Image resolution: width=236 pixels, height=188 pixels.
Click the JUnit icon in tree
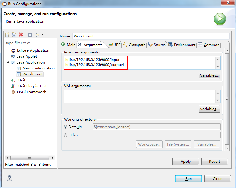[13, 80]
